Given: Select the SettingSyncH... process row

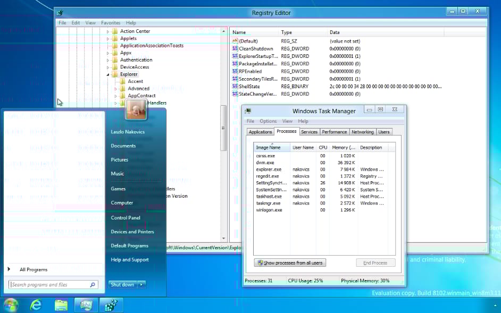Looking at the screenshot, I should (324, 183).
